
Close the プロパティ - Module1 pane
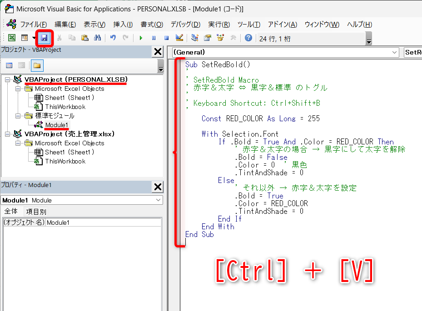point(158,187)
